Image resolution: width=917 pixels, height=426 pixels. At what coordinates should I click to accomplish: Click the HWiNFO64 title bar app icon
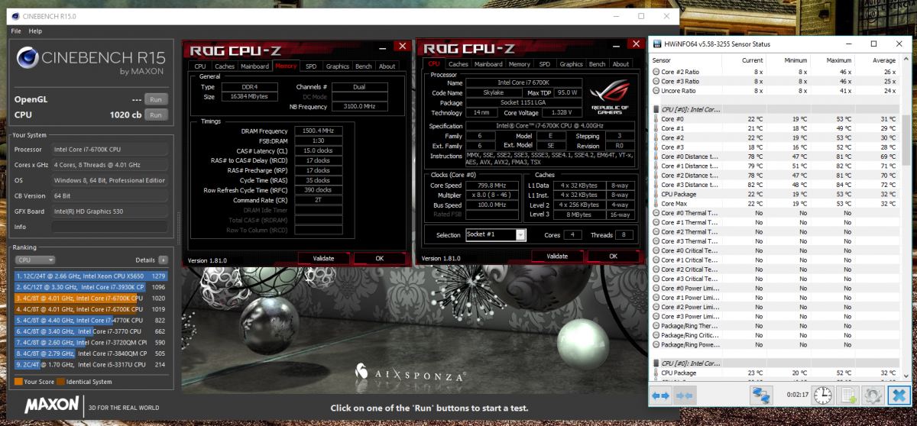pos(658,44)
